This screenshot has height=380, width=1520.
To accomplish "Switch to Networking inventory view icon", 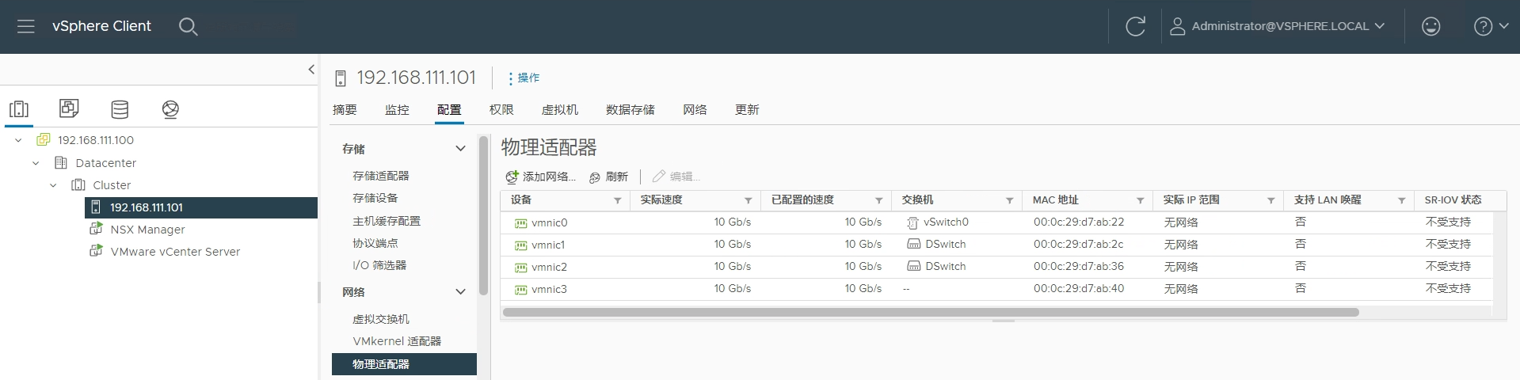I will tap(170, 109).
